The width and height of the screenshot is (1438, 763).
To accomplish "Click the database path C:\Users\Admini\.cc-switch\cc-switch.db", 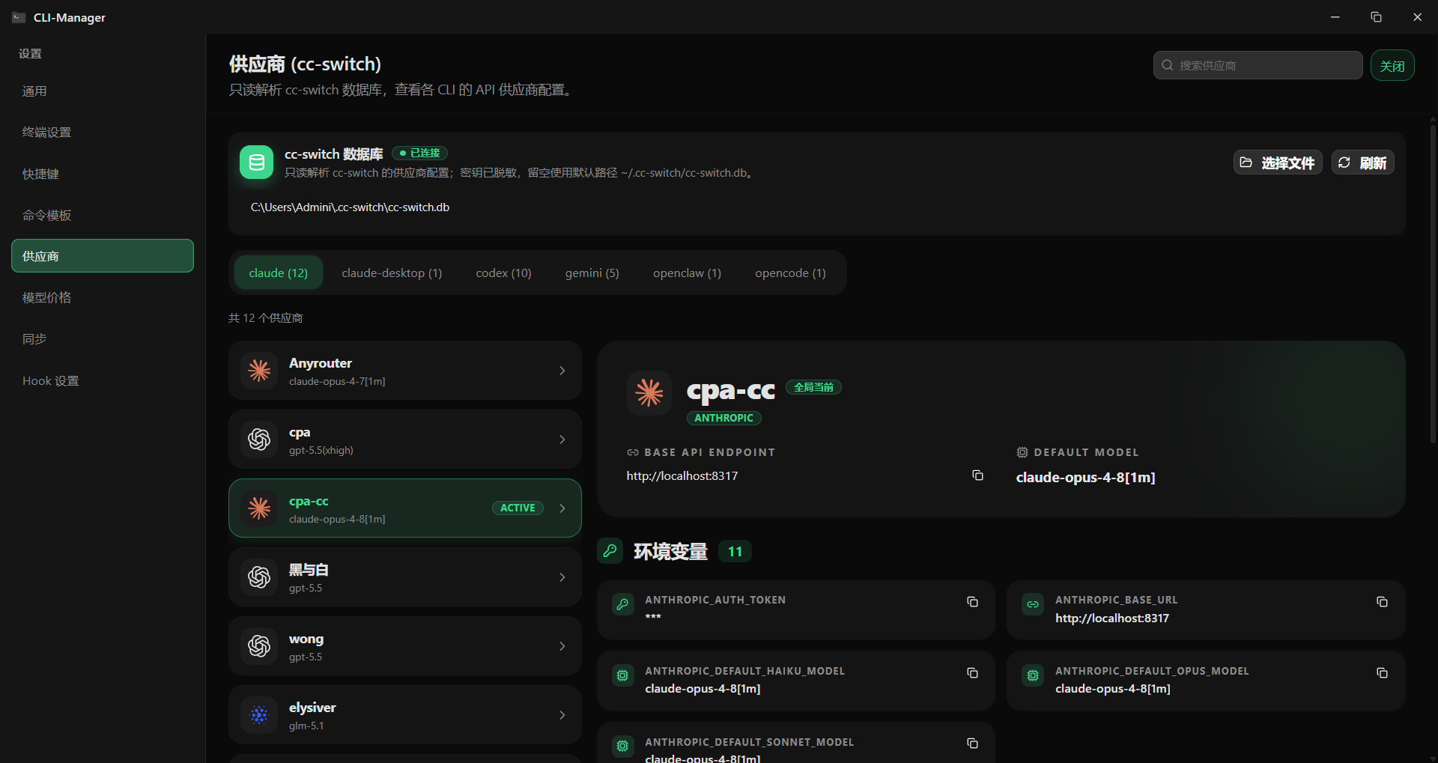I will coord(350,207).
